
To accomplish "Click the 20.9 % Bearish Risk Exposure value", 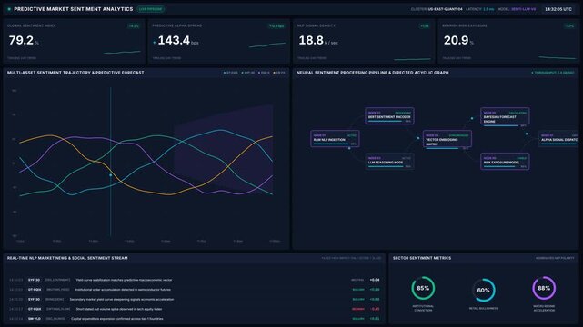I will 458,41.
